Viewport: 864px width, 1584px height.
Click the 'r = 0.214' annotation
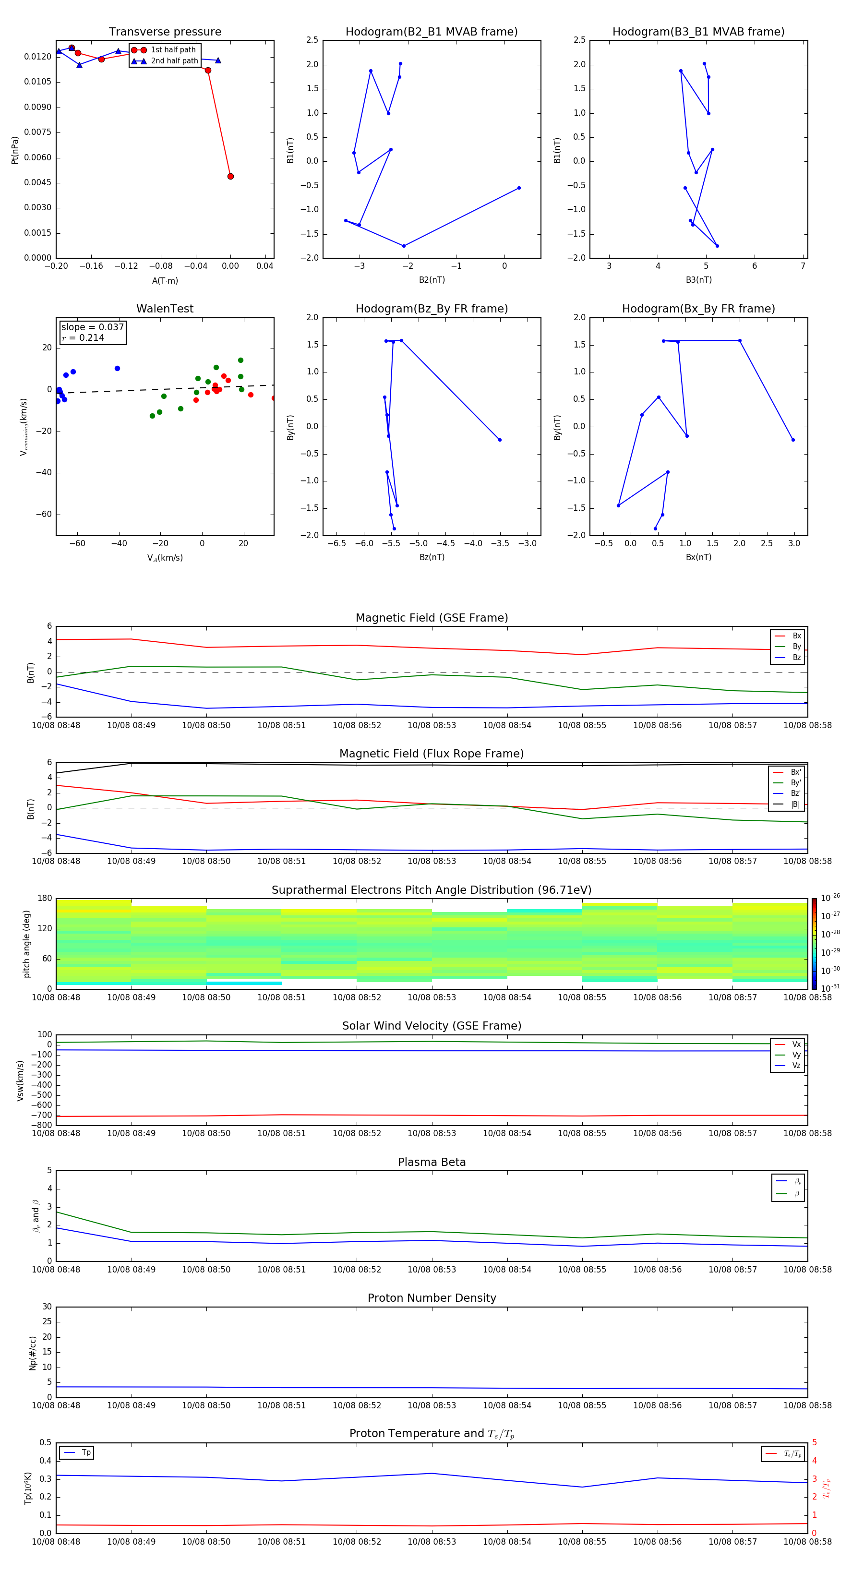click(x=83, y=337)
